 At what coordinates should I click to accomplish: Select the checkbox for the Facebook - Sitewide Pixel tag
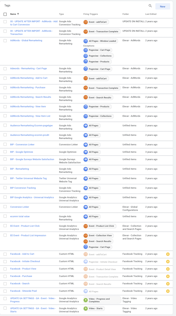point(5,291)
